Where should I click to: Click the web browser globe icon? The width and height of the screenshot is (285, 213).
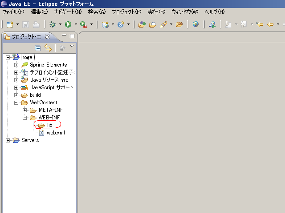(x=196, y=24)
